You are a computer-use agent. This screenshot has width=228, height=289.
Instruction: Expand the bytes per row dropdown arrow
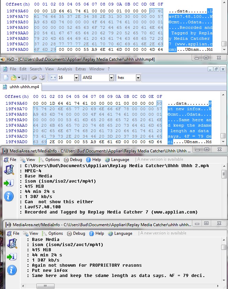77,78
